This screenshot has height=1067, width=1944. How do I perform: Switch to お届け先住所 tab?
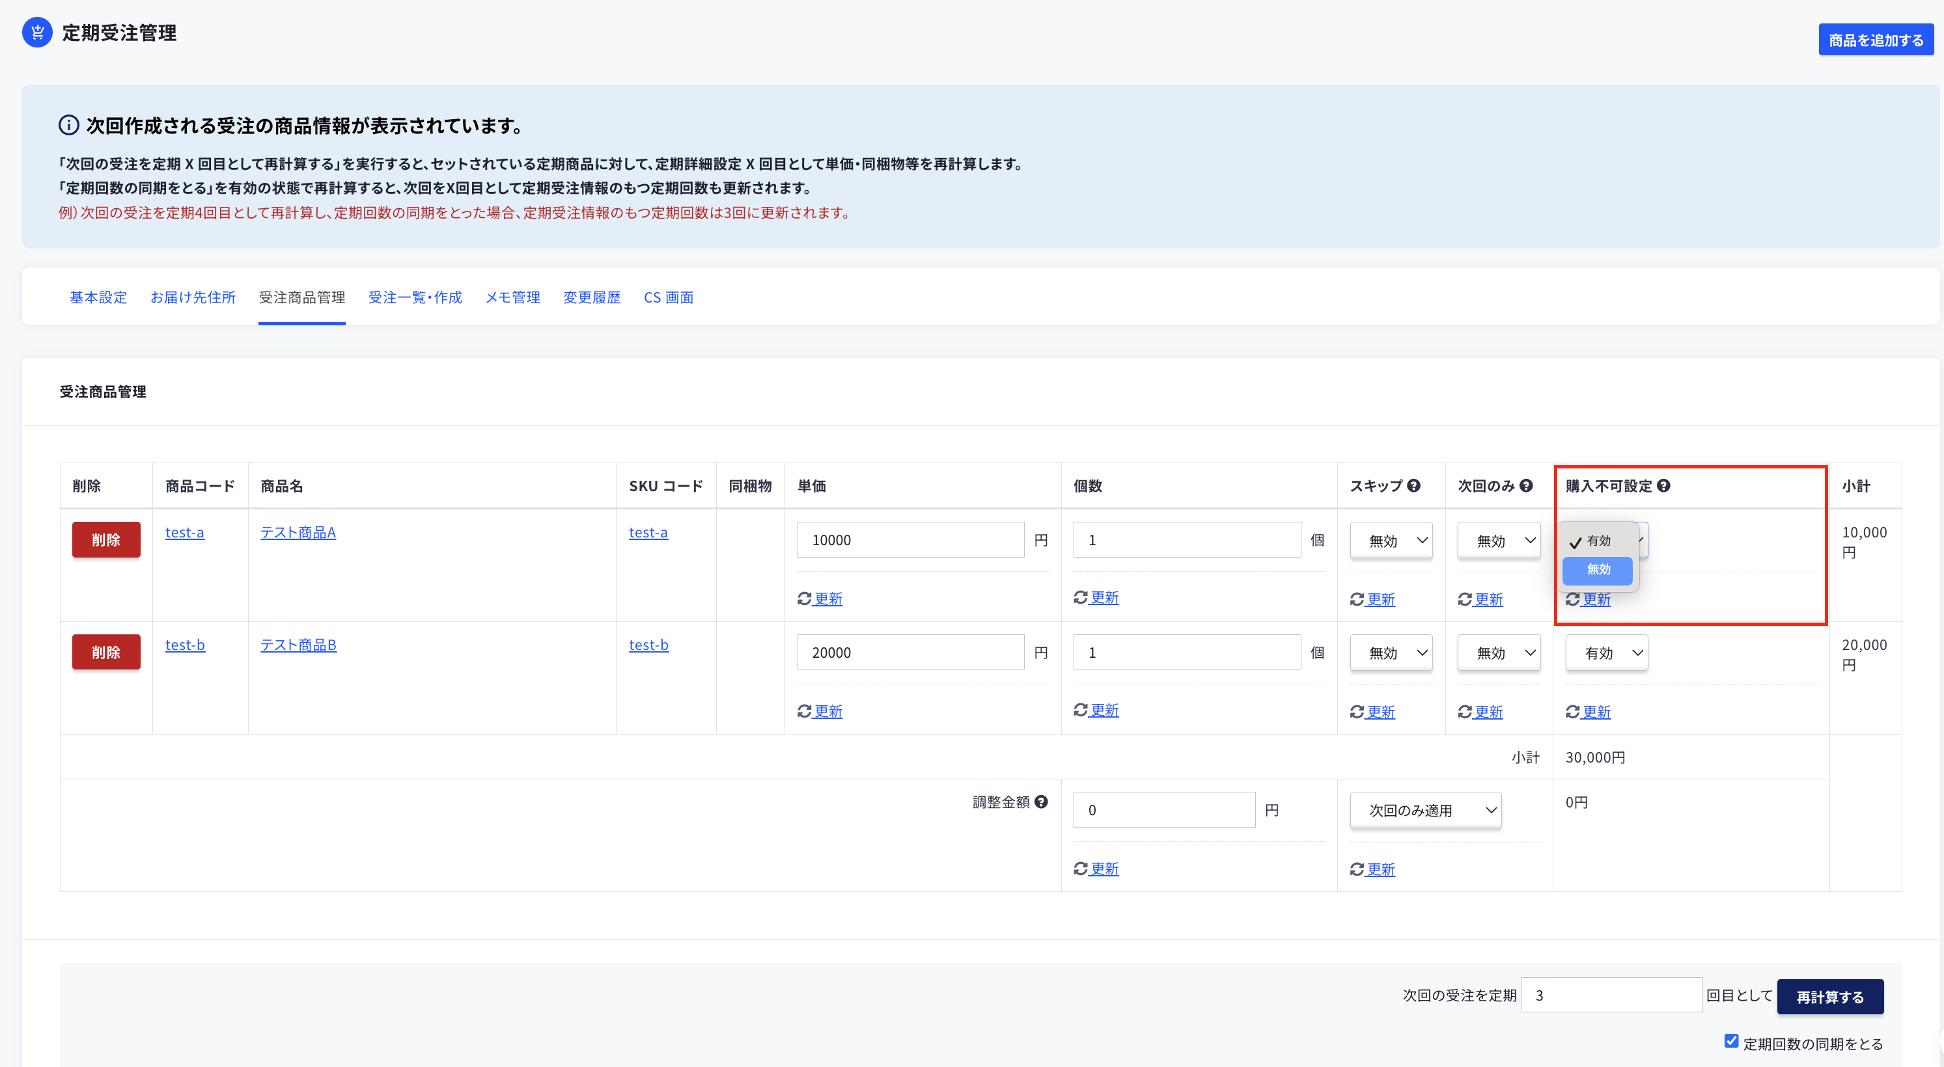pos(193,298)
